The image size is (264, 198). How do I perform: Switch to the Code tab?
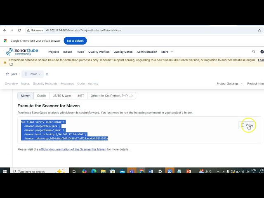pyautogui.click(x=81, y=83)
